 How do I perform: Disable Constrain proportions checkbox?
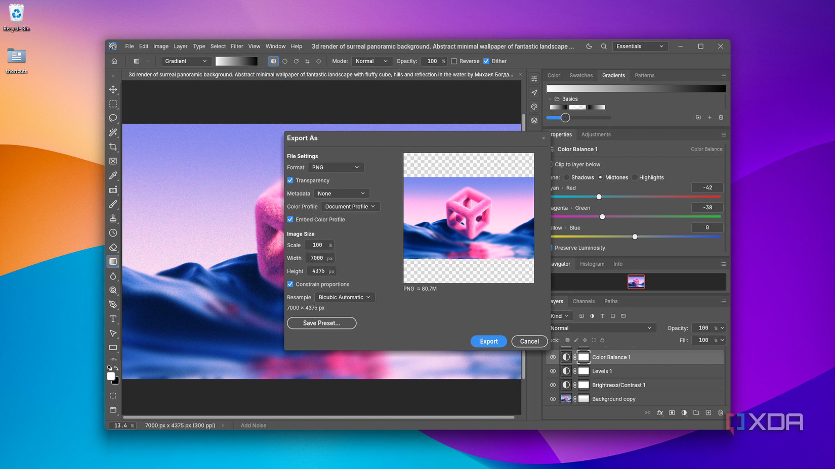click(290, 284)
